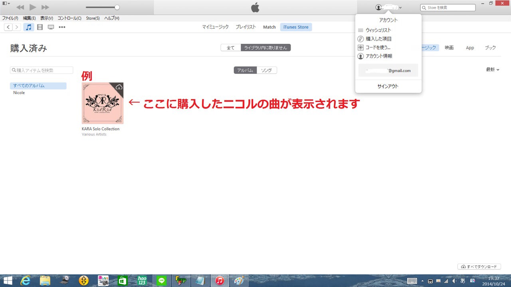This screenshot has width=511, height=287.
Task: Switch to アルバム view
Action: pyautogui.click(x=245, y=70)
